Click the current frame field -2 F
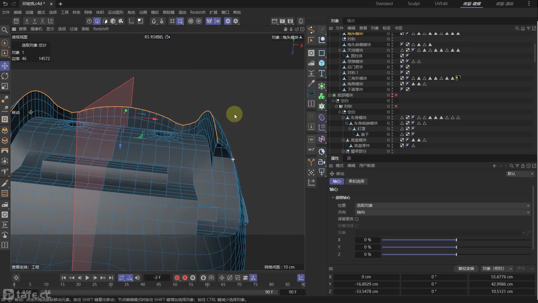Screen dimensions: 538x303 [x=157, y=278]
